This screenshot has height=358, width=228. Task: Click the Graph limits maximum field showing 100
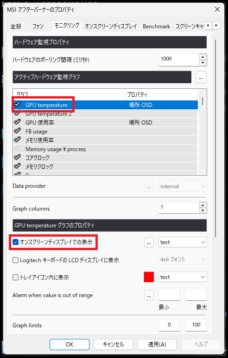tap(196, 325)
